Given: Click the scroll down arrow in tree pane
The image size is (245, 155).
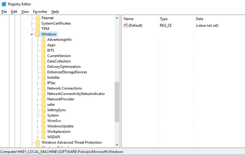Looking at the screenshot, I should point(117,144).
